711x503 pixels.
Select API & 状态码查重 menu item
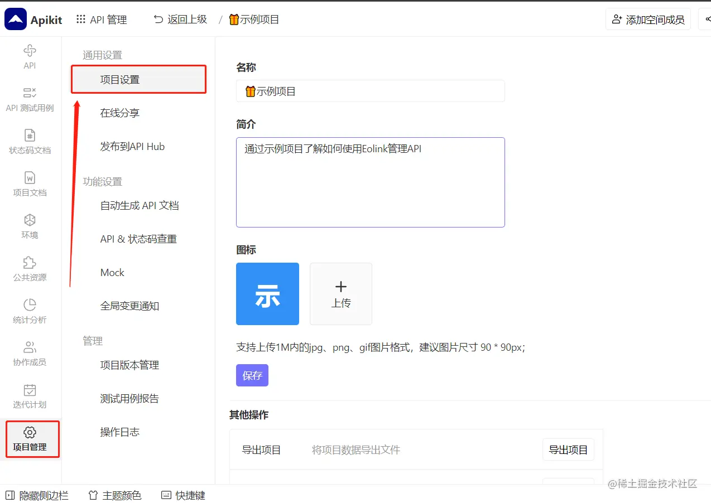(x=138, y=239)
